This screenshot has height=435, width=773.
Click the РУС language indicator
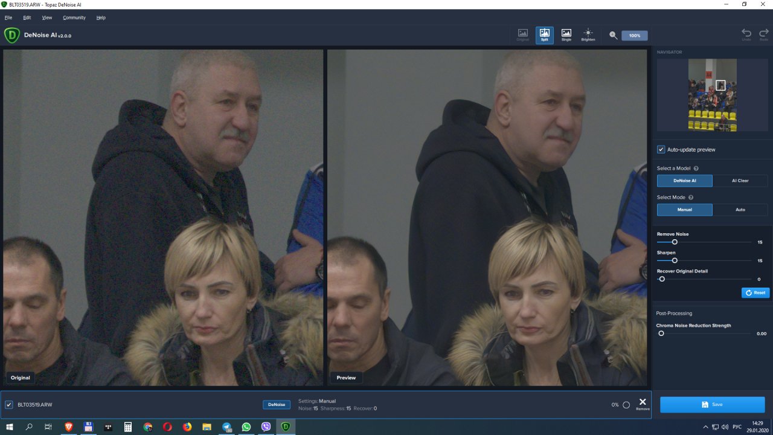click(x=737, y=427)
